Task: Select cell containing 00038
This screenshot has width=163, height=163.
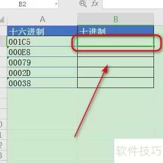Action: [42, 83]
